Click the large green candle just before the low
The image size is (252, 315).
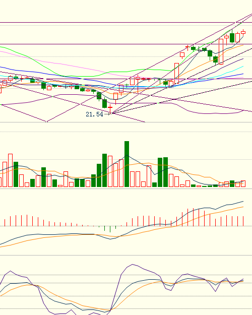point(104,103)
